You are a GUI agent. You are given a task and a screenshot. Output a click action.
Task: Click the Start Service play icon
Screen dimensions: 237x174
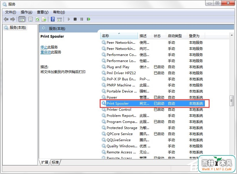pos(69,19)
